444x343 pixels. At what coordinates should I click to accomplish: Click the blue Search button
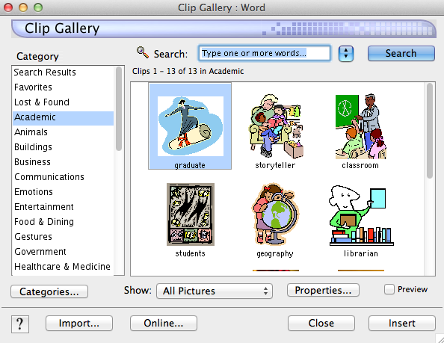pyautogui.click(x=401, y=54)
